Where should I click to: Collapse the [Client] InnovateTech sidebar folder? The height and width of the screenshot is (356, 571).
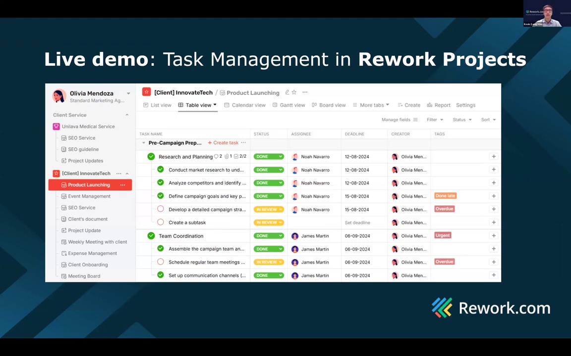click(127, 174)
